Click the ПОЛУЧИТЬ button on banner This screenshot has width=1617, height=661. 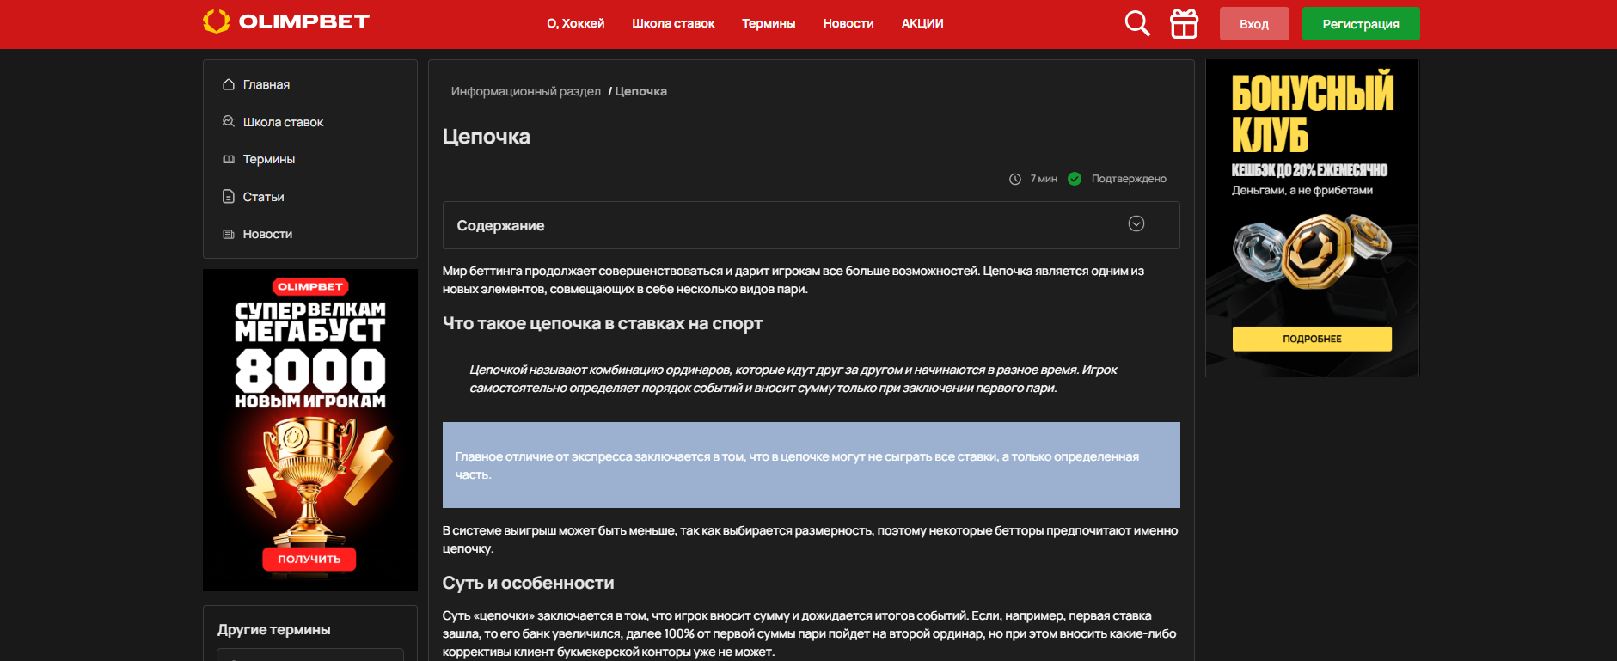pos(309,559)
